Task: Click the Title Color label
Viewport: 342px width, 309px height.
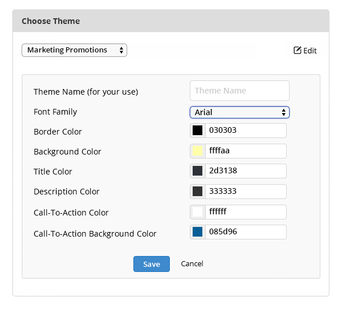Action: click(53, 172)
